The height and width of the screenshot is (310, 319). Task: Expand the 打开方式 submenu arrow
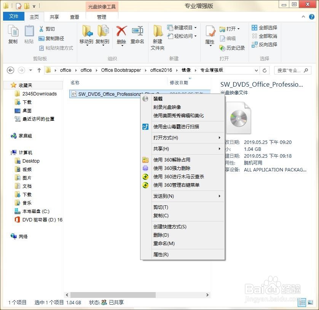[x=220, y=138]
